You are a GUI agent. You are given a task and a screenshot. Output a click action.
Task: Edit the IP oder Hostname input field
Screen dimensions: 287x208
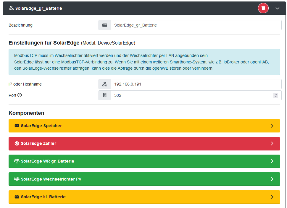[196, 84]
